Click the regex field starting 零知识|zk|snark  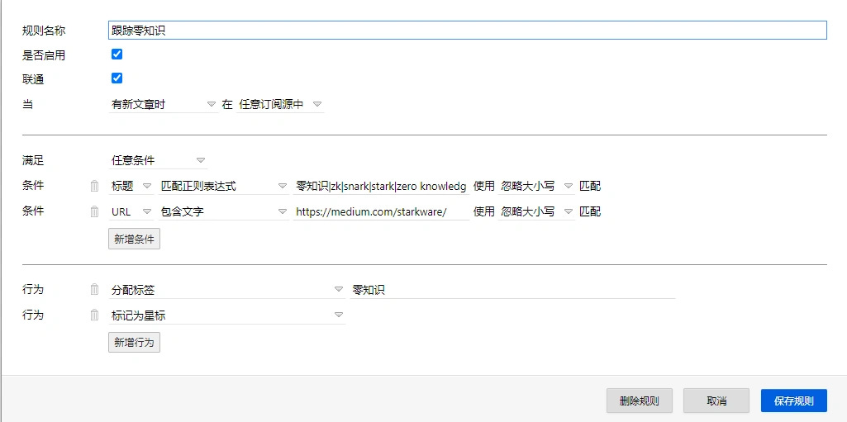click(381, 186)
